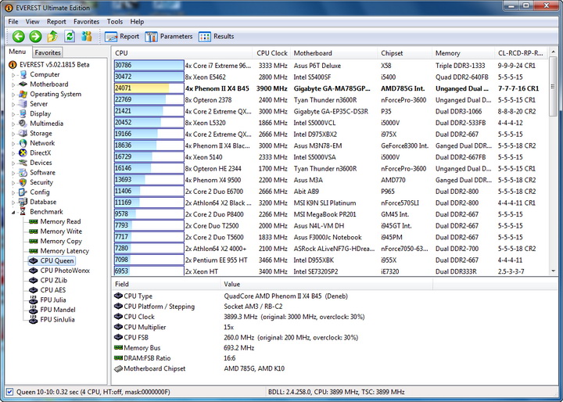Expand the Motherboard tree node
The height and width of the screenshot is (402, 563).
coord(13,84)
